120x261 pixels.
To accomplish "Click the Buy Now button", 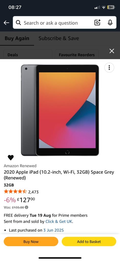I will pyautogui.click(x=31, y=242).
